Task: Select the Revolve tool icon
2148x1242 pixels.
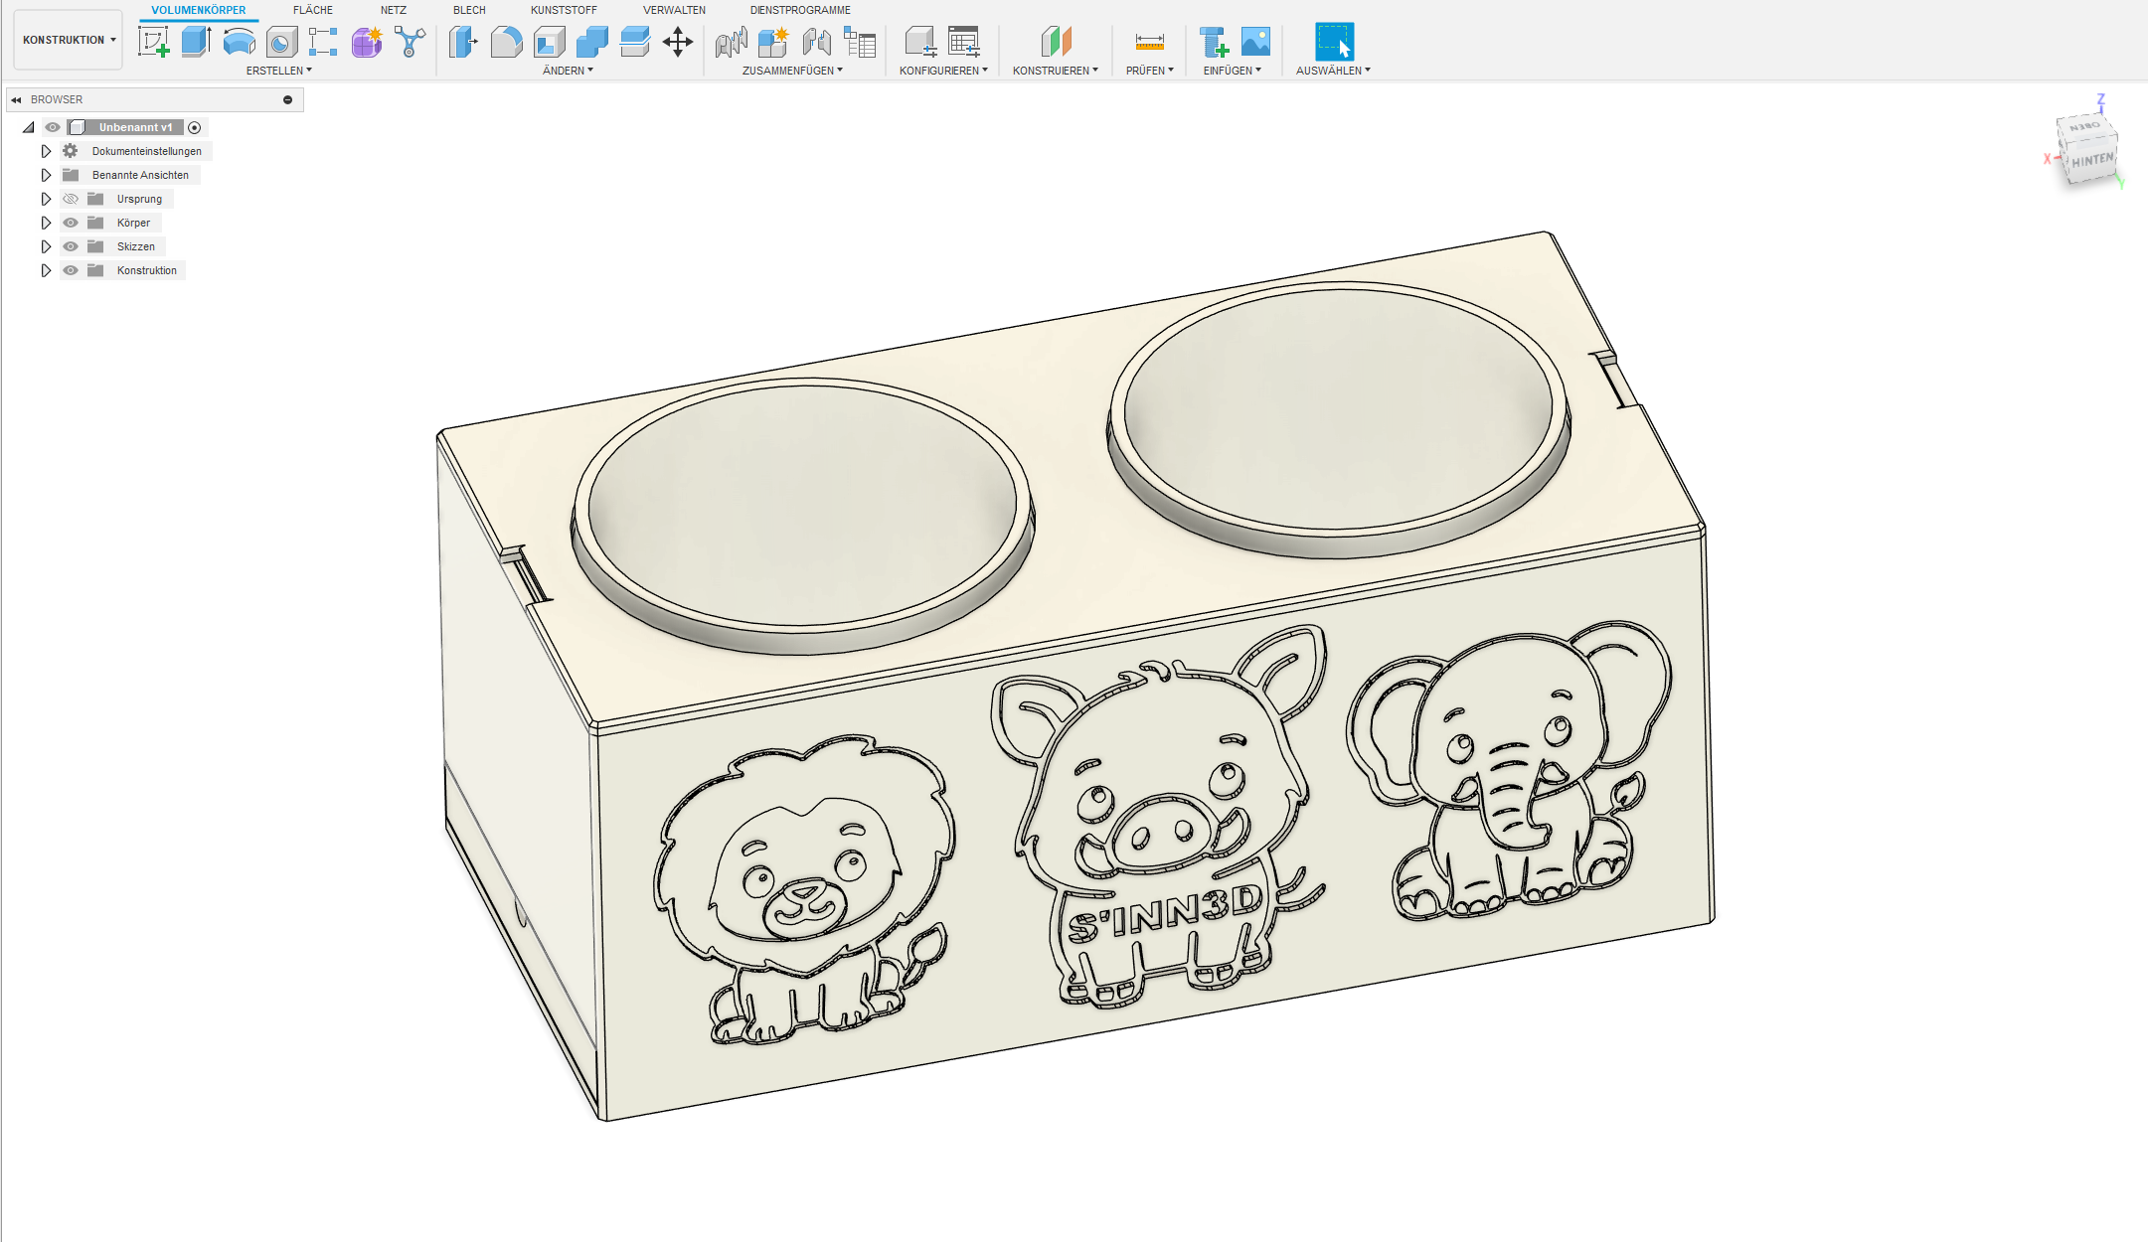Action: (240, 42)
